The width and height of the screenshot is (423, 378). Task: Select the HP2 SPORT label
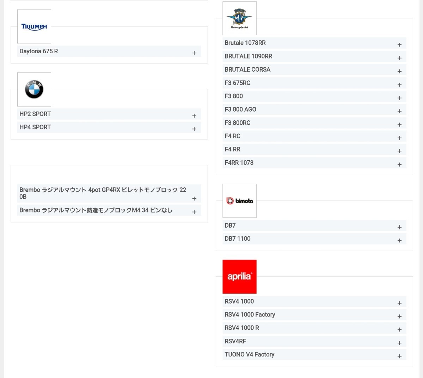[x=35, y=114]
